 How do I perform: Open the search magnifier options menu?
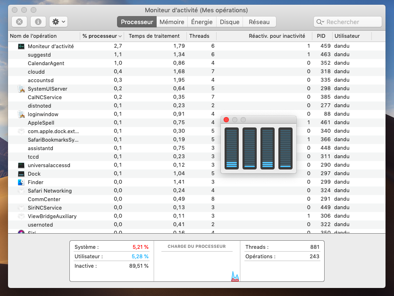320,22
